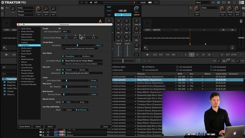
Task: Open FX unit 1 Reverb effect dropdown
Action: pos(26,11)
